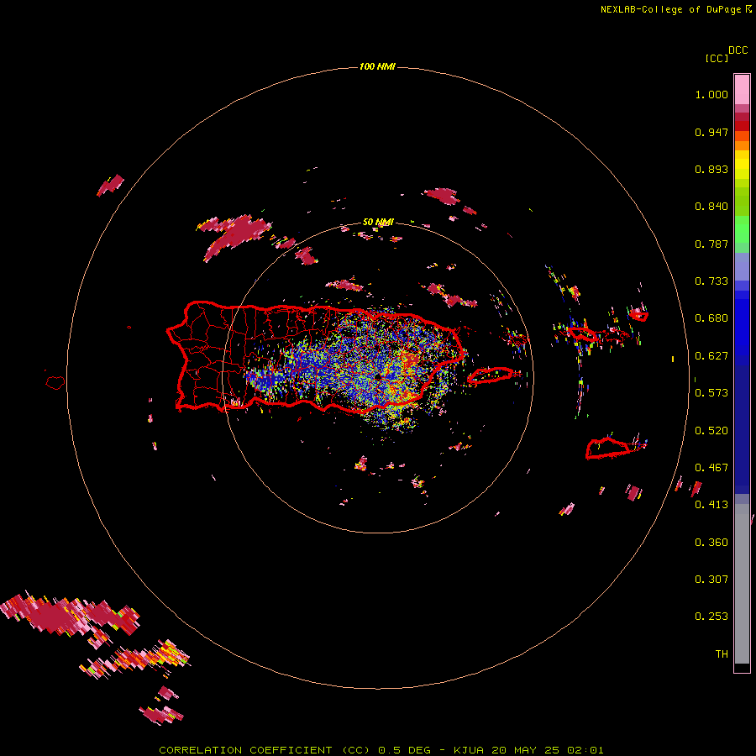Select the 0.840 value on the scale
Screen dimensions: 756x756
[x=711, y=207]
